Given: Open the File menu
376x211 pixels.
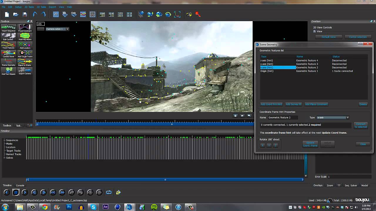Looking at the screenshot, I should tap(4, 7).
